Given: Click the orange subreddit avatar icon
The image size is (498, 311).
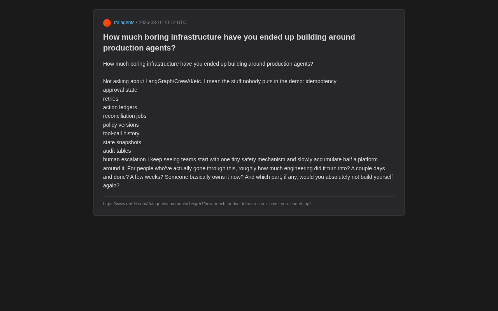Looking at the screenshot, I should 107,23.
